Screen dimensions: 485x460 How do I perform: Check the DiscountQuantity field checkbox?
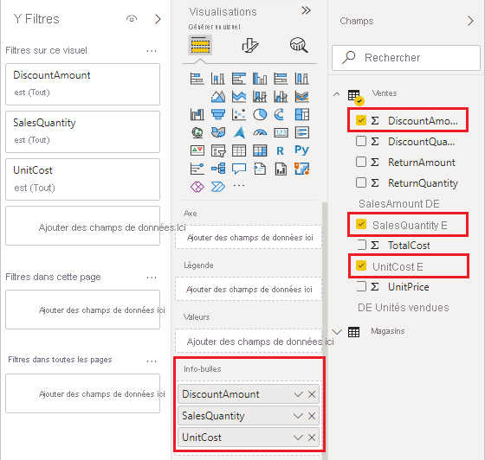tap(361, 141)
